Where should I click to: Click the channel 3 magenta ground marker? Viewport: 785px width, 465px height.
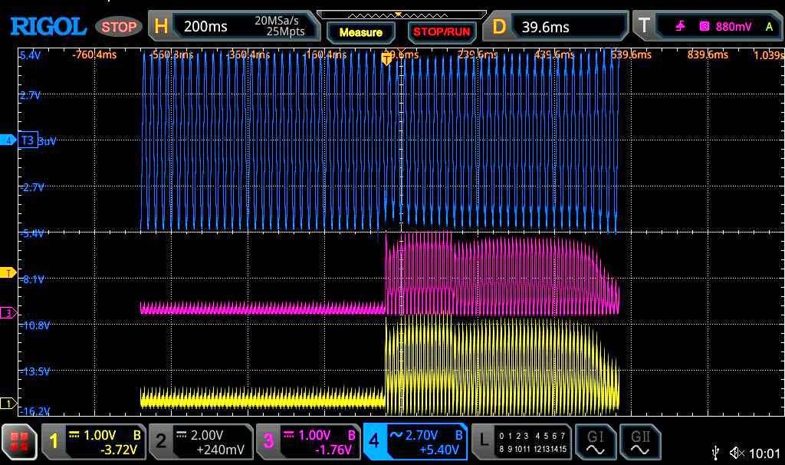coord(8,313)
